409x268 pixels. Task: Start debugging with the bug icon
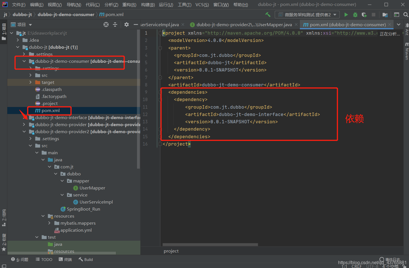click(355, 15)
